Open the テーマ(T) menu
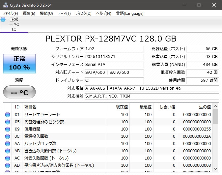Viewport: 222px width, 175px height. pos(64,14)
